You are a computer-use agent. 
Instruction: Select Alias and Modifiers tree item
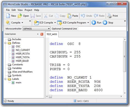22,72
